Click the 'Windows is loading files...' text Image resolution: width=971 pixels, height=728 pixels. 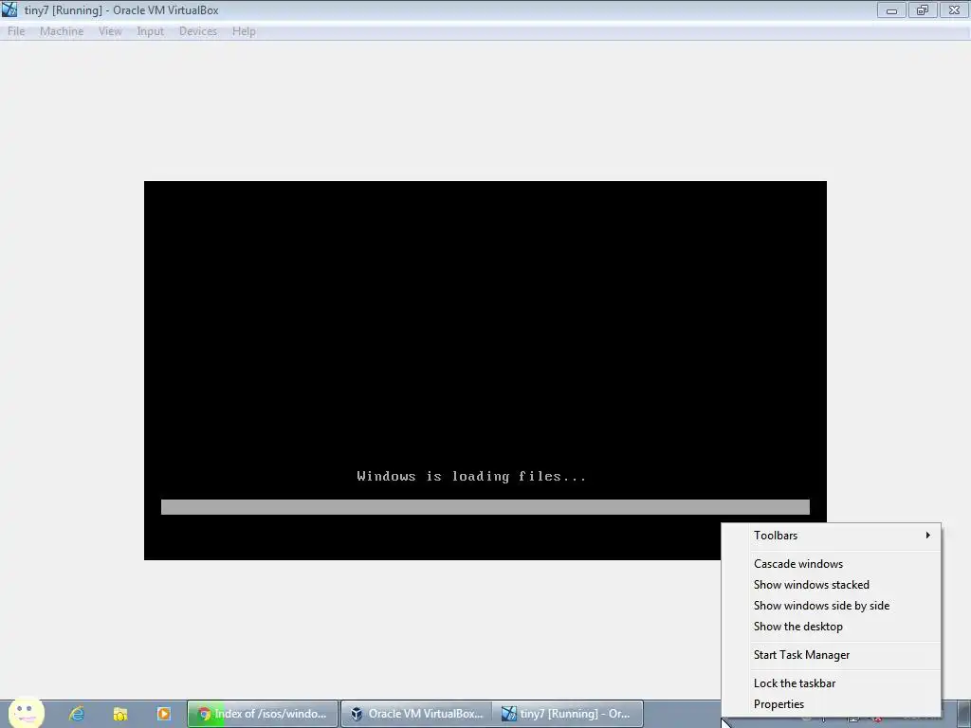[x=471, y=476]
